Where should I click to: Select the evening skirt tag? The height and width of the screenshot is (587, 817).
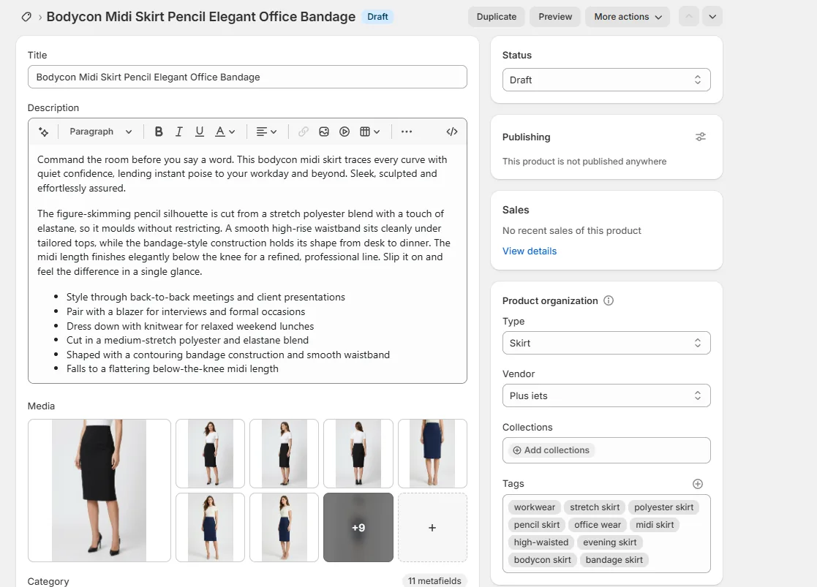tap(609, 542)
